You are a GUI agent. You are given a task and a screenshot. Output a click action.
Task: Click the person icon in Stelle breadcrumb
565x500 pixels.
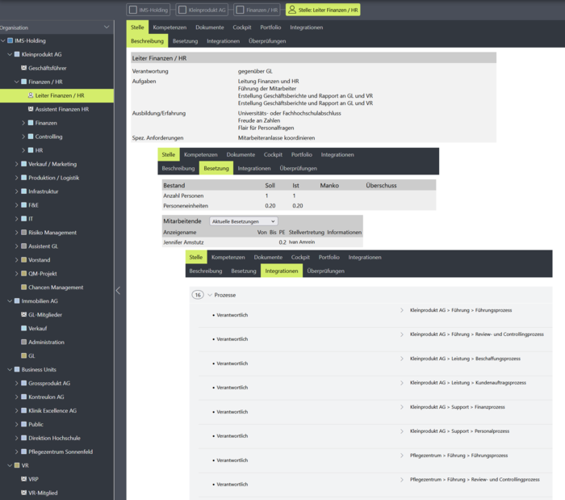[x=291, y=10]
